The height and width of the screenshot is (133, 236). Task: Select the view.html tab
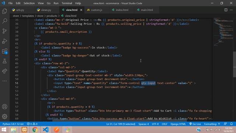72,10
